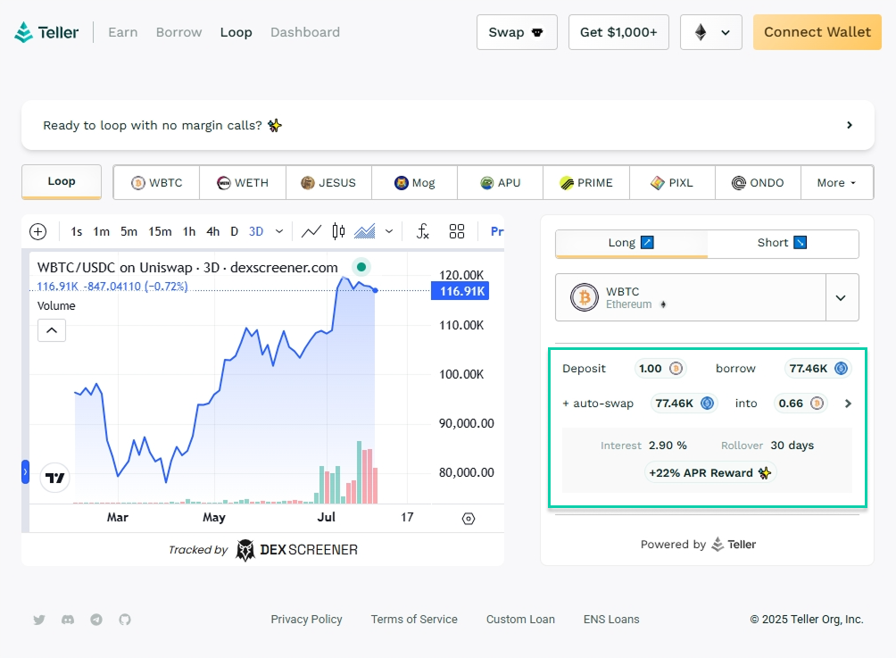The image size is (896, 658).
Task: Open the Twitter social link
Action: coord(39,620)
